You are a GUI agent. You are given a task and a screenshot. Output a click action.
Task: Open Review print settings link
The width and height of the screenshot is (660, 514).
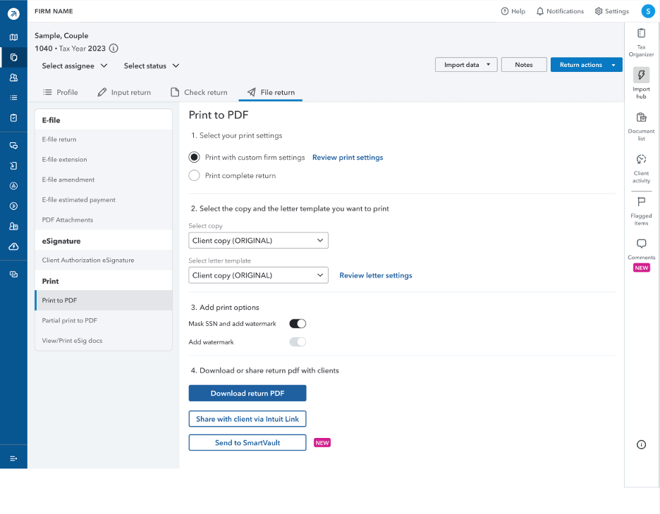coord(348,158)
